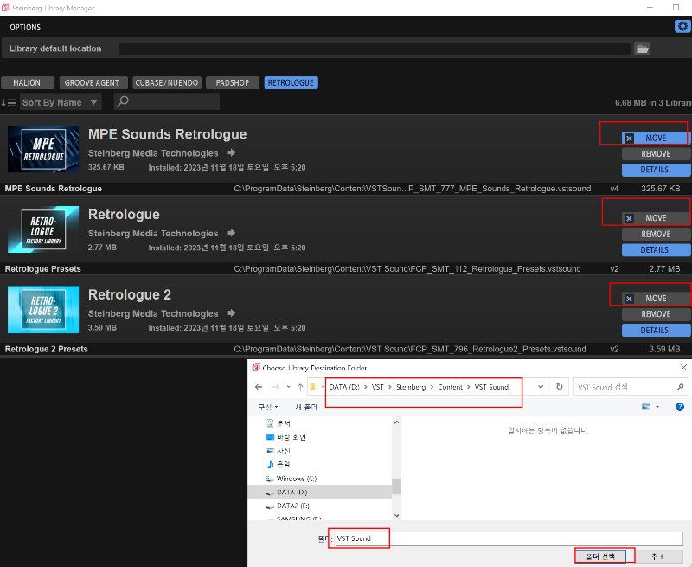This screenshot has height=567, width=692.
Task: Toggle the sort order direction icon
Action: click(x=9, y=102)
